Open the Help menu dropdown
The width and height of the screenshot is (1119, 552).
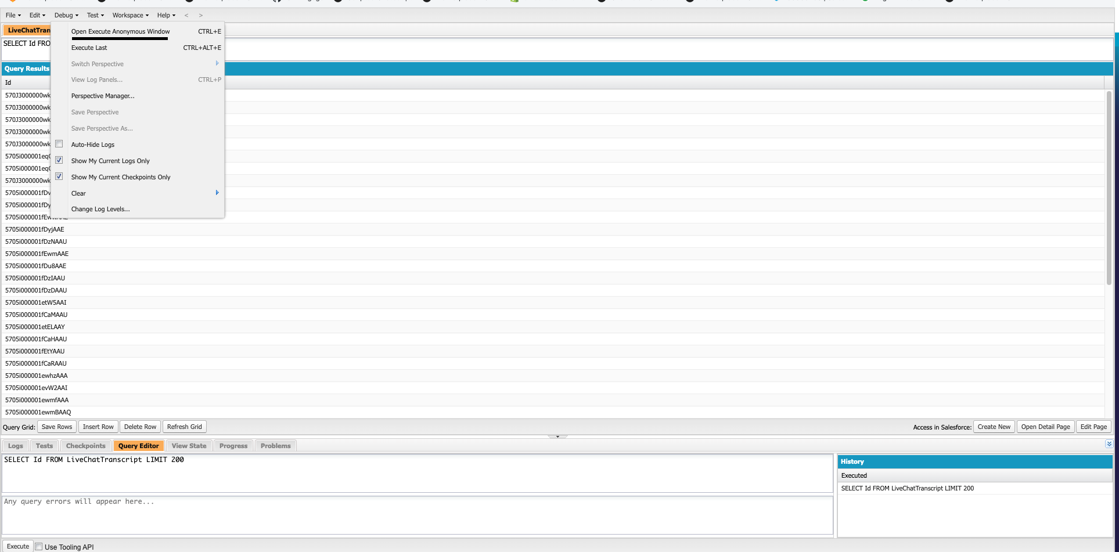tap(166, 15)
